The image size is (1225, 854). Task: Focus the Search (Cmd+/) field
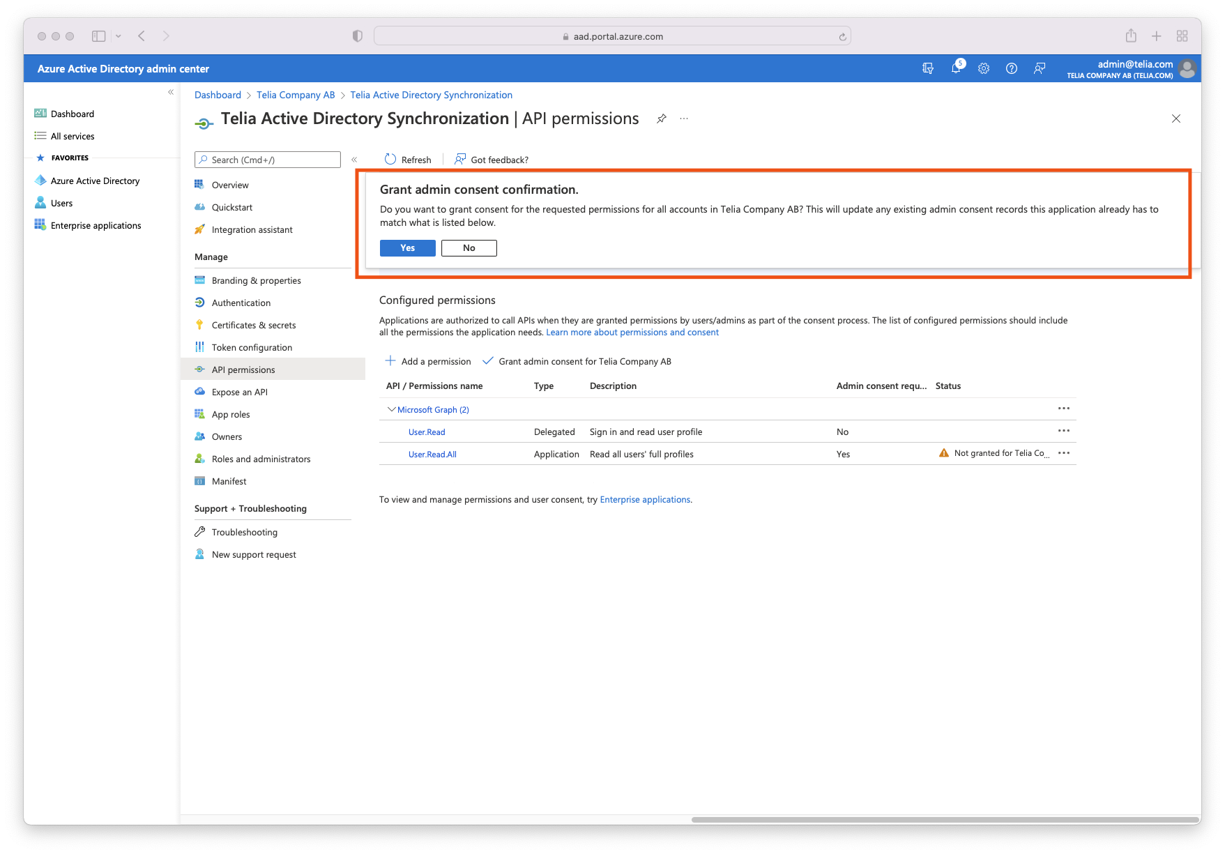[x=268, y=160]
